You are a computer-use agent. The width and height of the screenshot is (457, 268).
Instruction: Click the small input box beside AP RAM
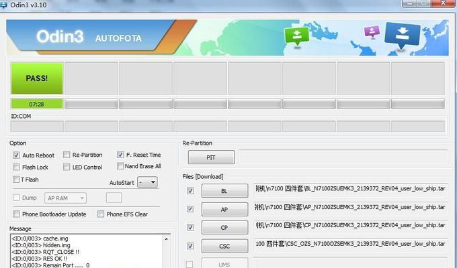pyautogui.click(x=114, y=198)
